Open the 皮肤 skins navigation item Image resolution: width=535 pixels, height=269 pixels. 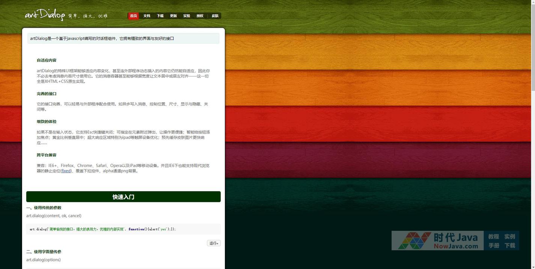pos(215,16)
